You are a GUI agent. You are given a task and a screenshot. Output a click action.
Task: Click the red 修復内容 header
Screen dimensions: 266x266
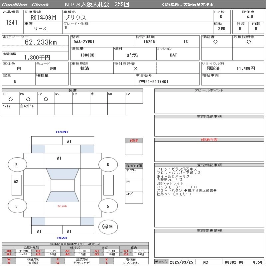click(x=209, y=140)
